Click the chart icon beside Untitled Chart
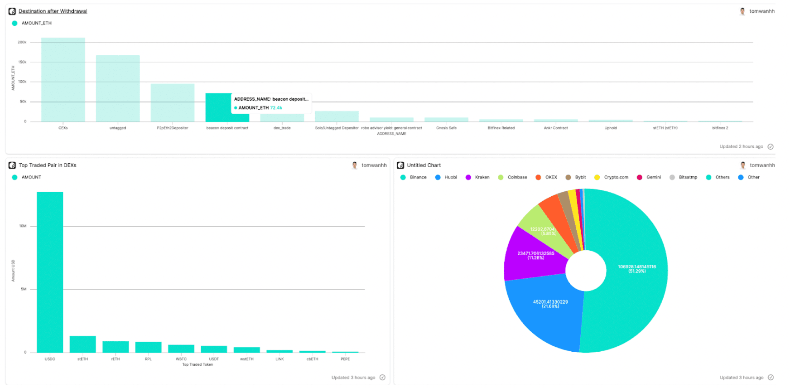The height and width of the screenshot is (388, 790). click(400, 165)
